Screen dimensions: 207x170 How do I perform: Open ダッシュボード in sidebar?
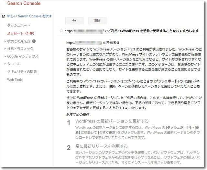(19, 25)
